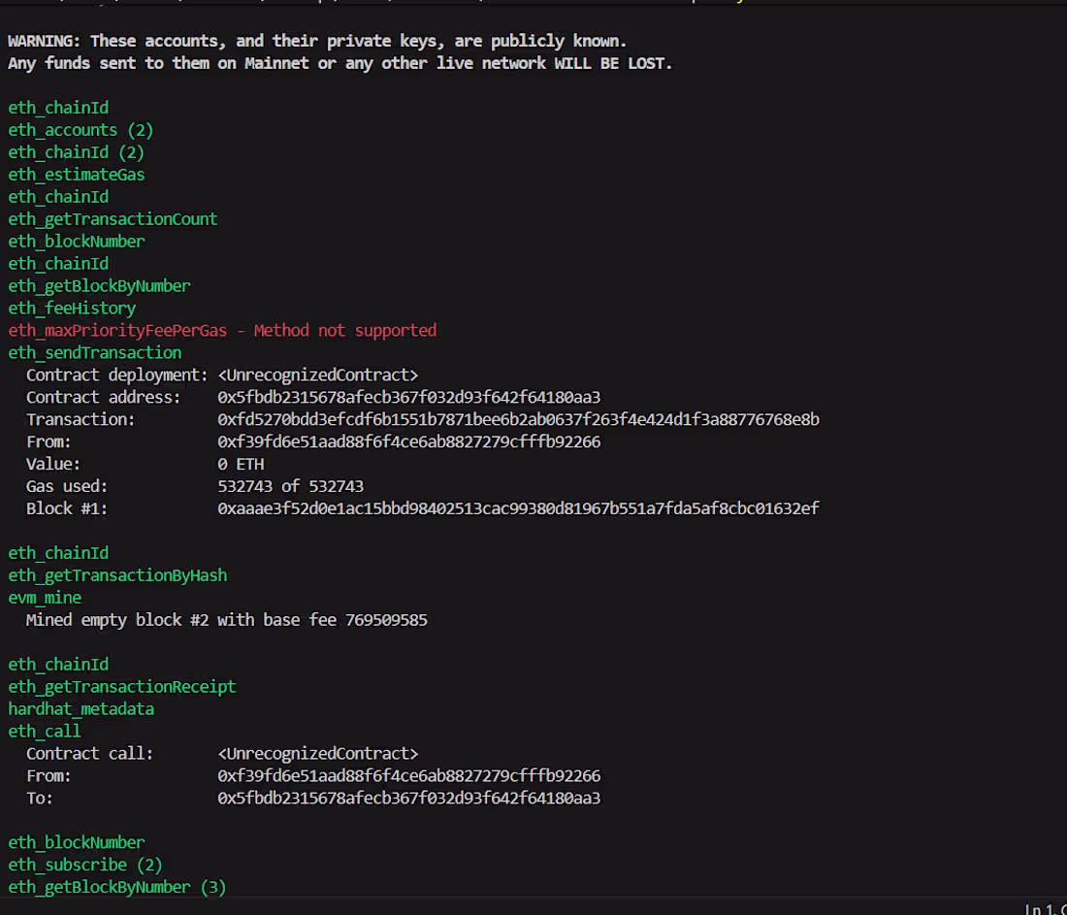
Task: Click the UnrecognizedContract deployment label
Action: 317,375
